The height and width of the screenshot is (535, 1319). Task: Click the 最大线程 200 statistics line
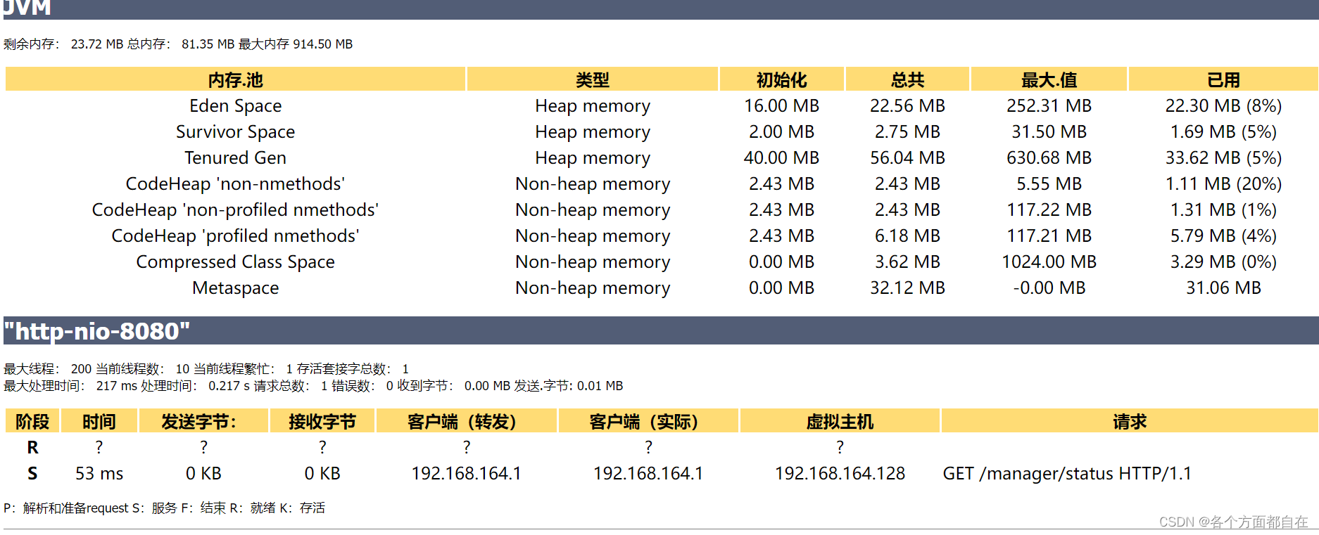[206, 368]
